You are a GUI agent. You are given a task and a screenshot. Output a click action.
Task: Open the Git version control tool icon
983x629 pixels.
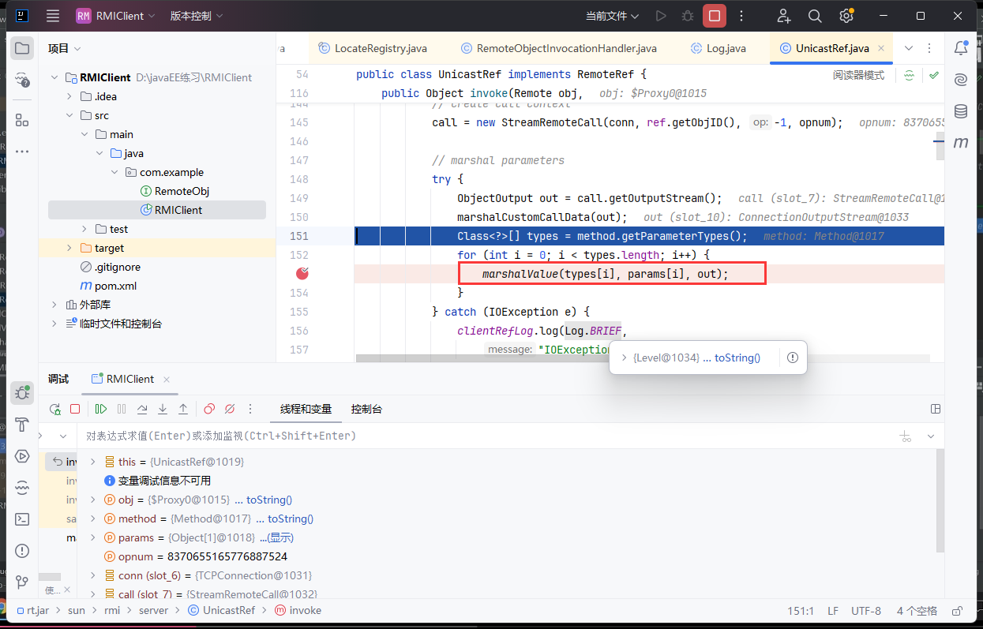pyautogui.click(x=22, y=582)
